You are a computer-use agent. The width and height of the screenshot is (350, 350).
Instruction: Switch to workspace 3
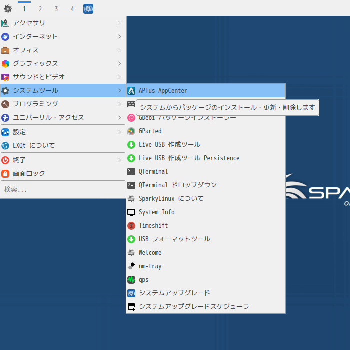click(56, 9)
